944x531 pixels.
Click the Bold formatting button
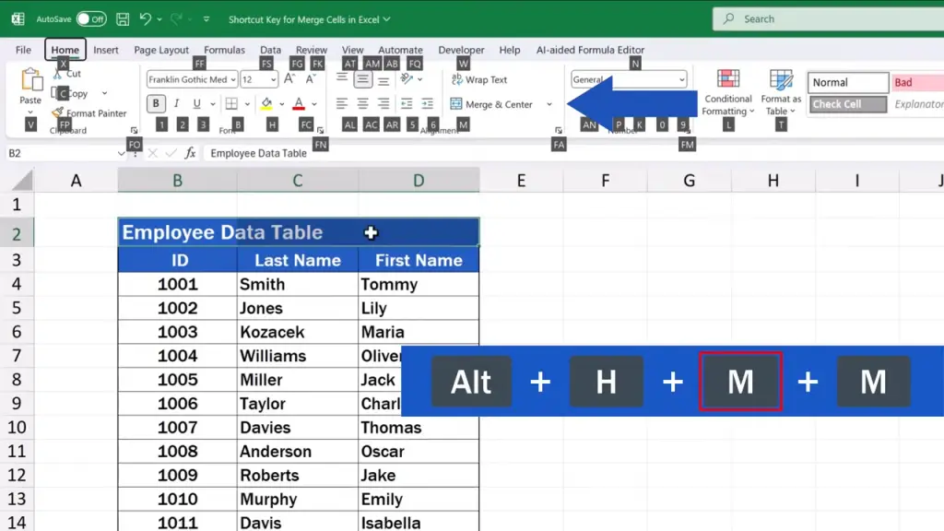(157, 104)
